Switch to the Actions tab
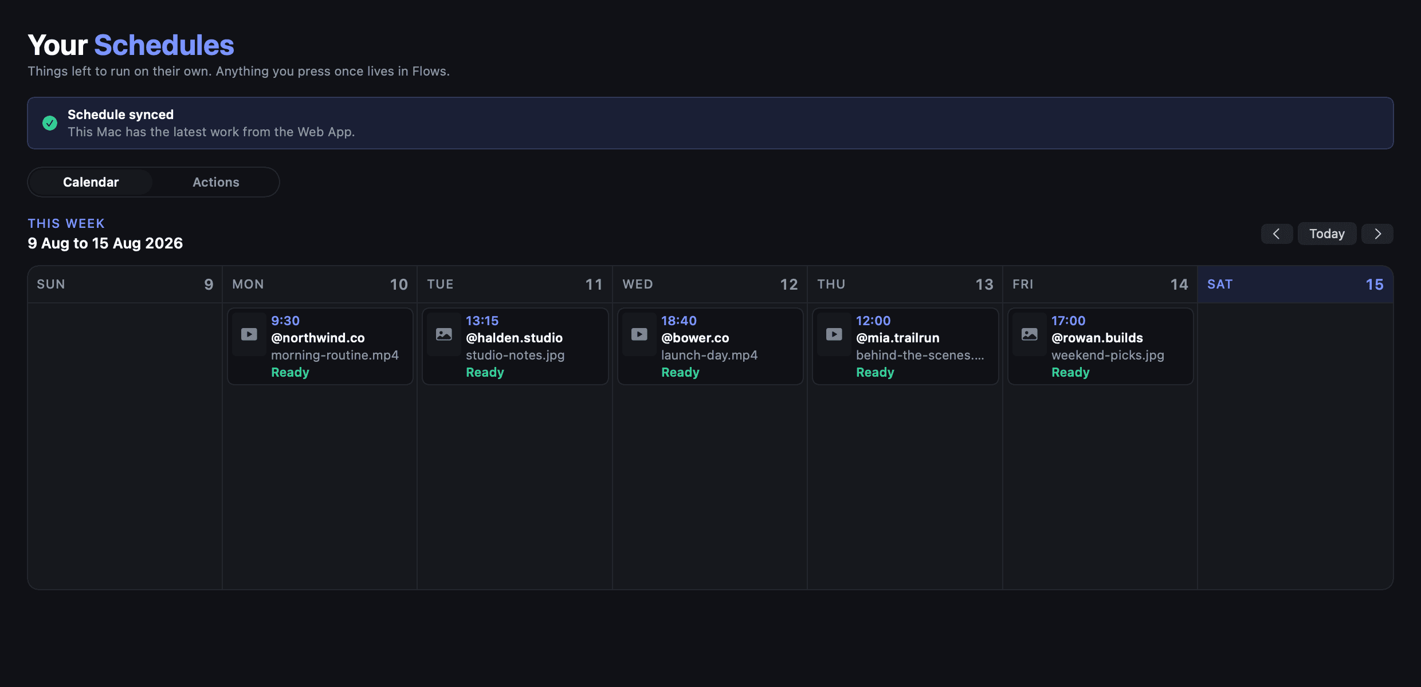Image resolution: width=1421 pixels, height=687 pixels. (216, 182)
